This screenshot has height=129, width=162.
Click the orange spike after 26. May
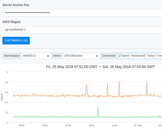point(147,83)
